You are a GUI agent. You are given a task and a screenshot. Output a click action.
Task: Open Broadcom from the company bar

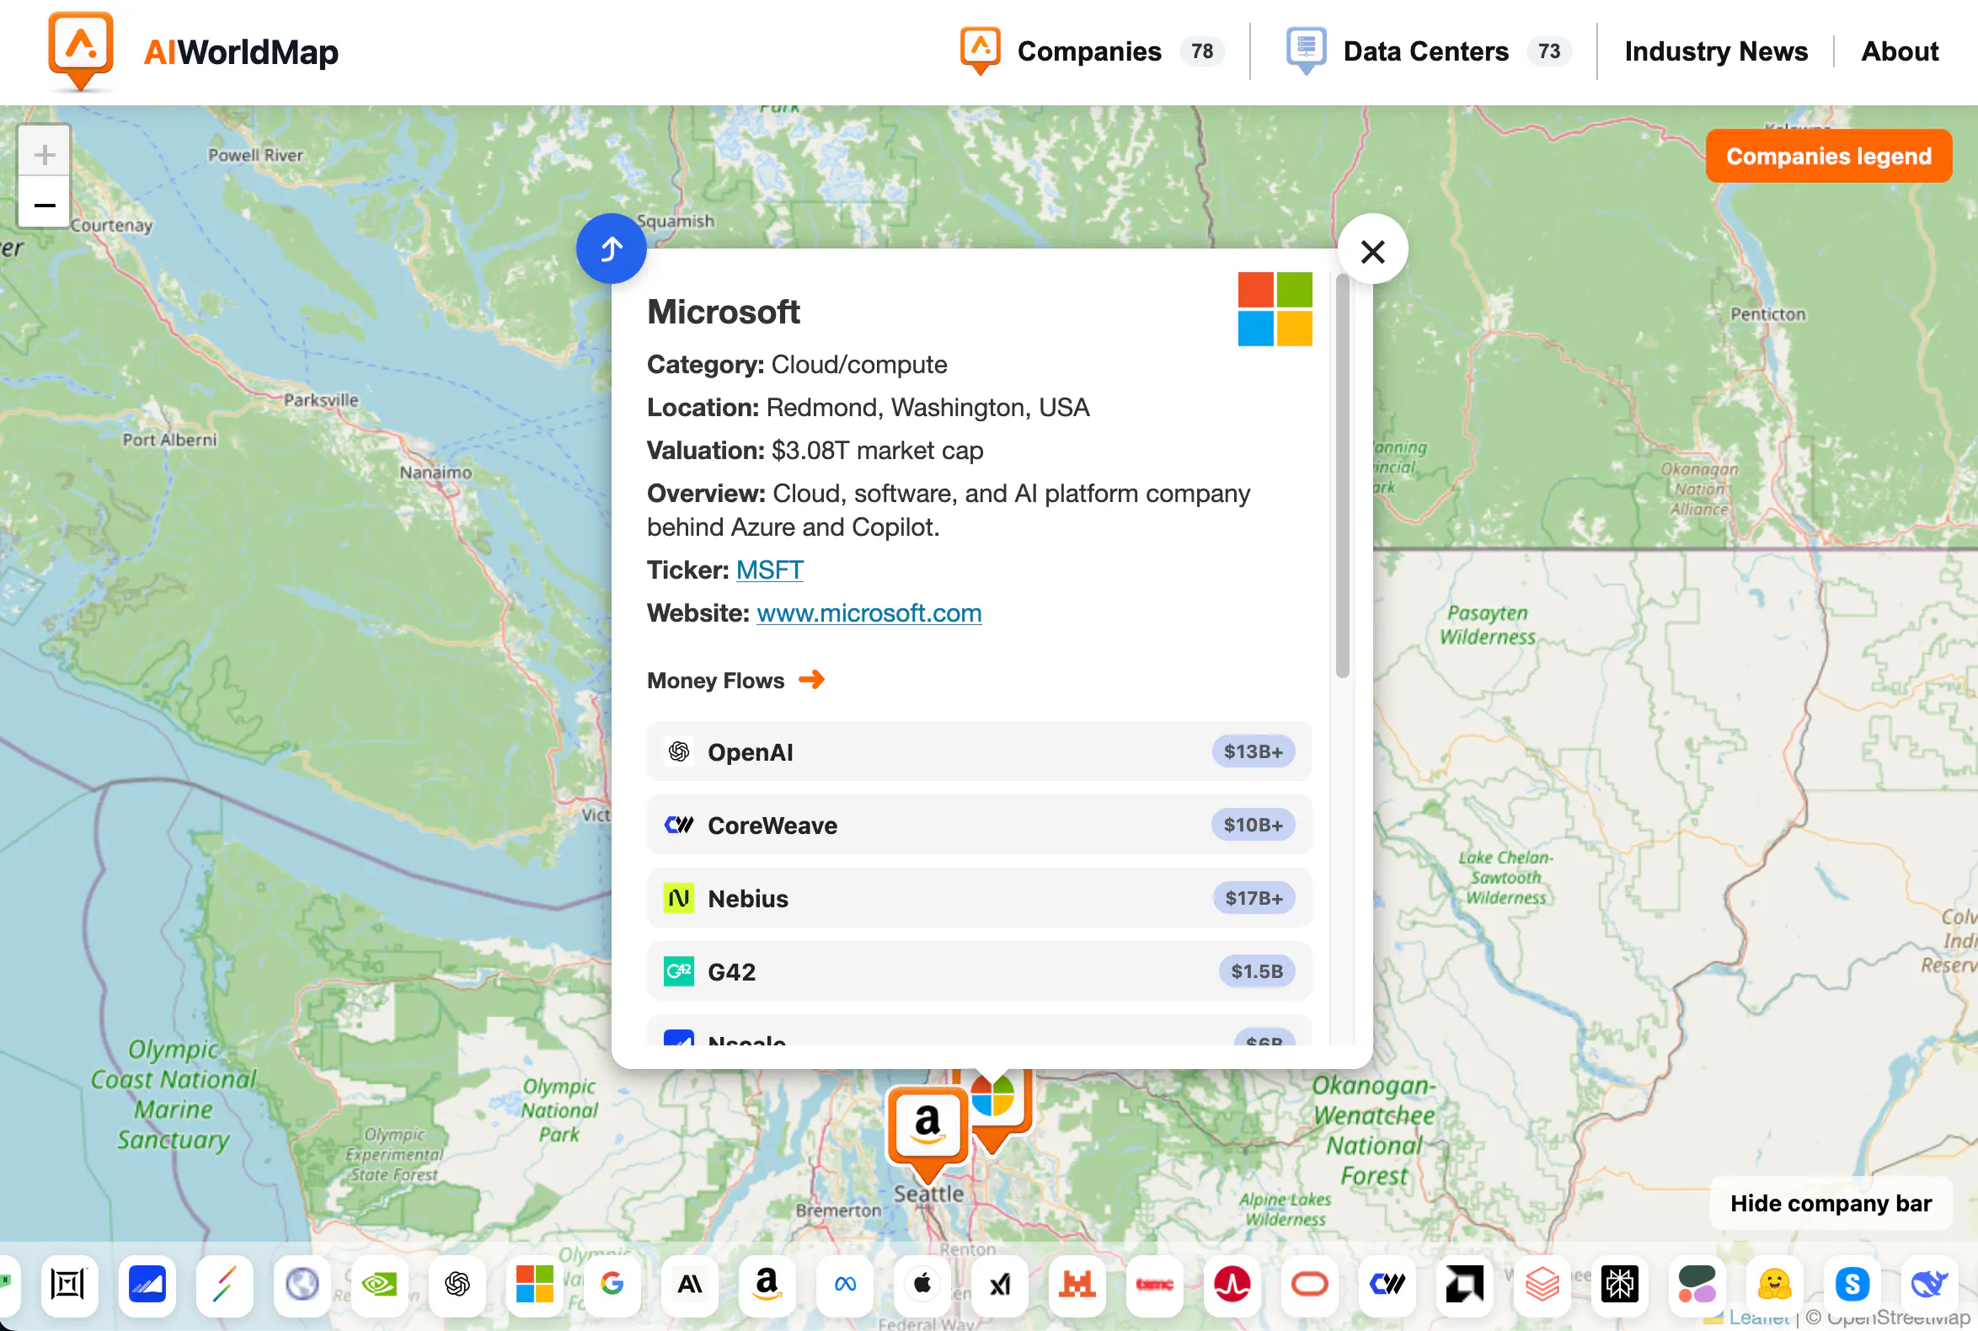(1232, 1285)
